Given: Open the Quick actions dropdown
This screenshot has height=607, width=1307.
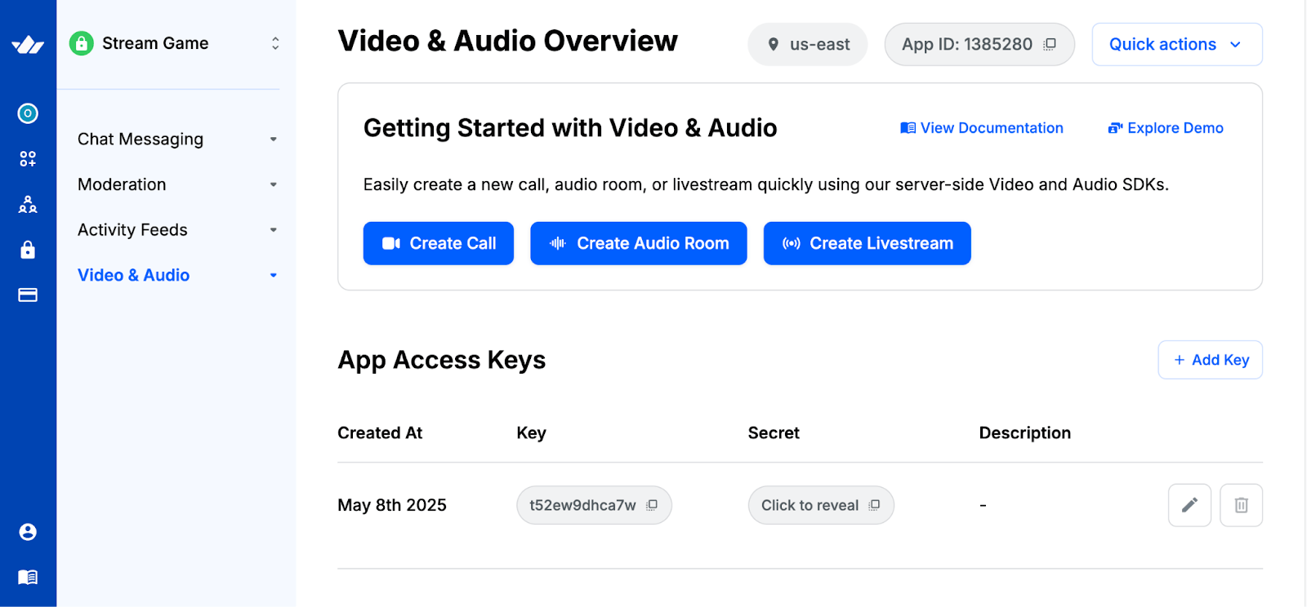Looking at the screenshot, I should pos(1176,44).
